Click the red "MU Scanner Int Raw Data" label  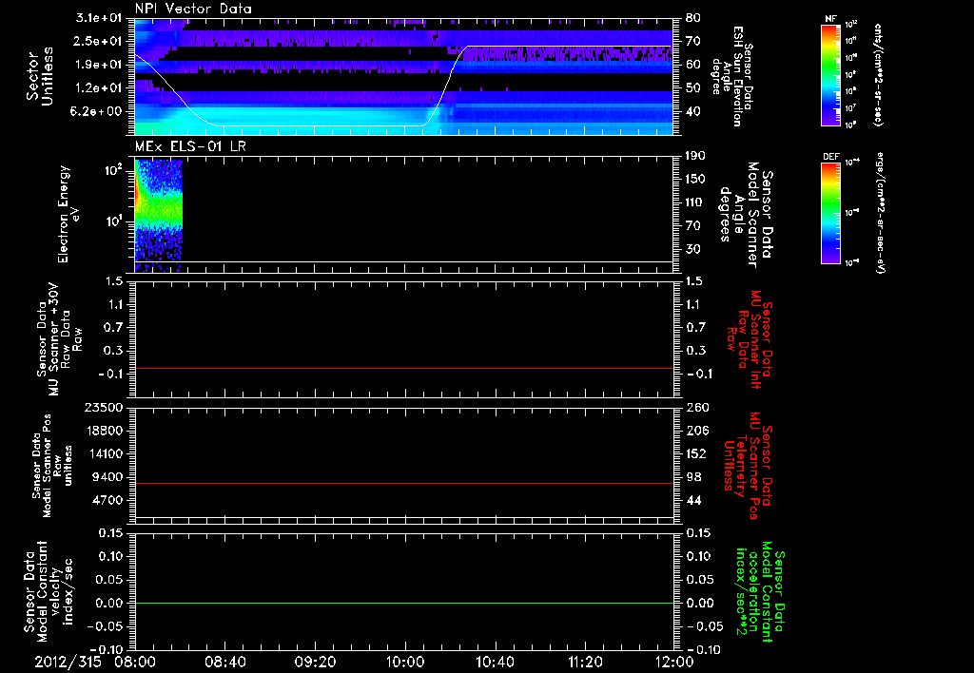[x=750, y=339]
